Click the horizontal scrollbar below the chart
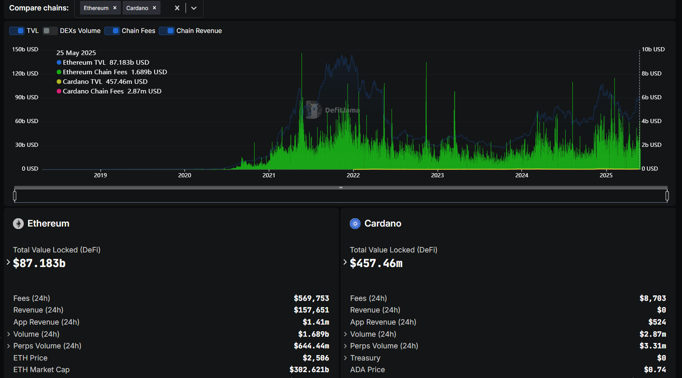Screen dimensions: 682x378 coord(341,188)
